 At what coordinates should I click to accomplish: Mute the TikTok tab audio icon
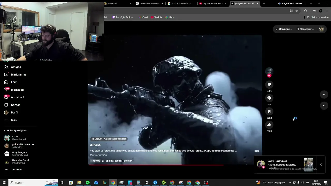[x=253, y=3]
